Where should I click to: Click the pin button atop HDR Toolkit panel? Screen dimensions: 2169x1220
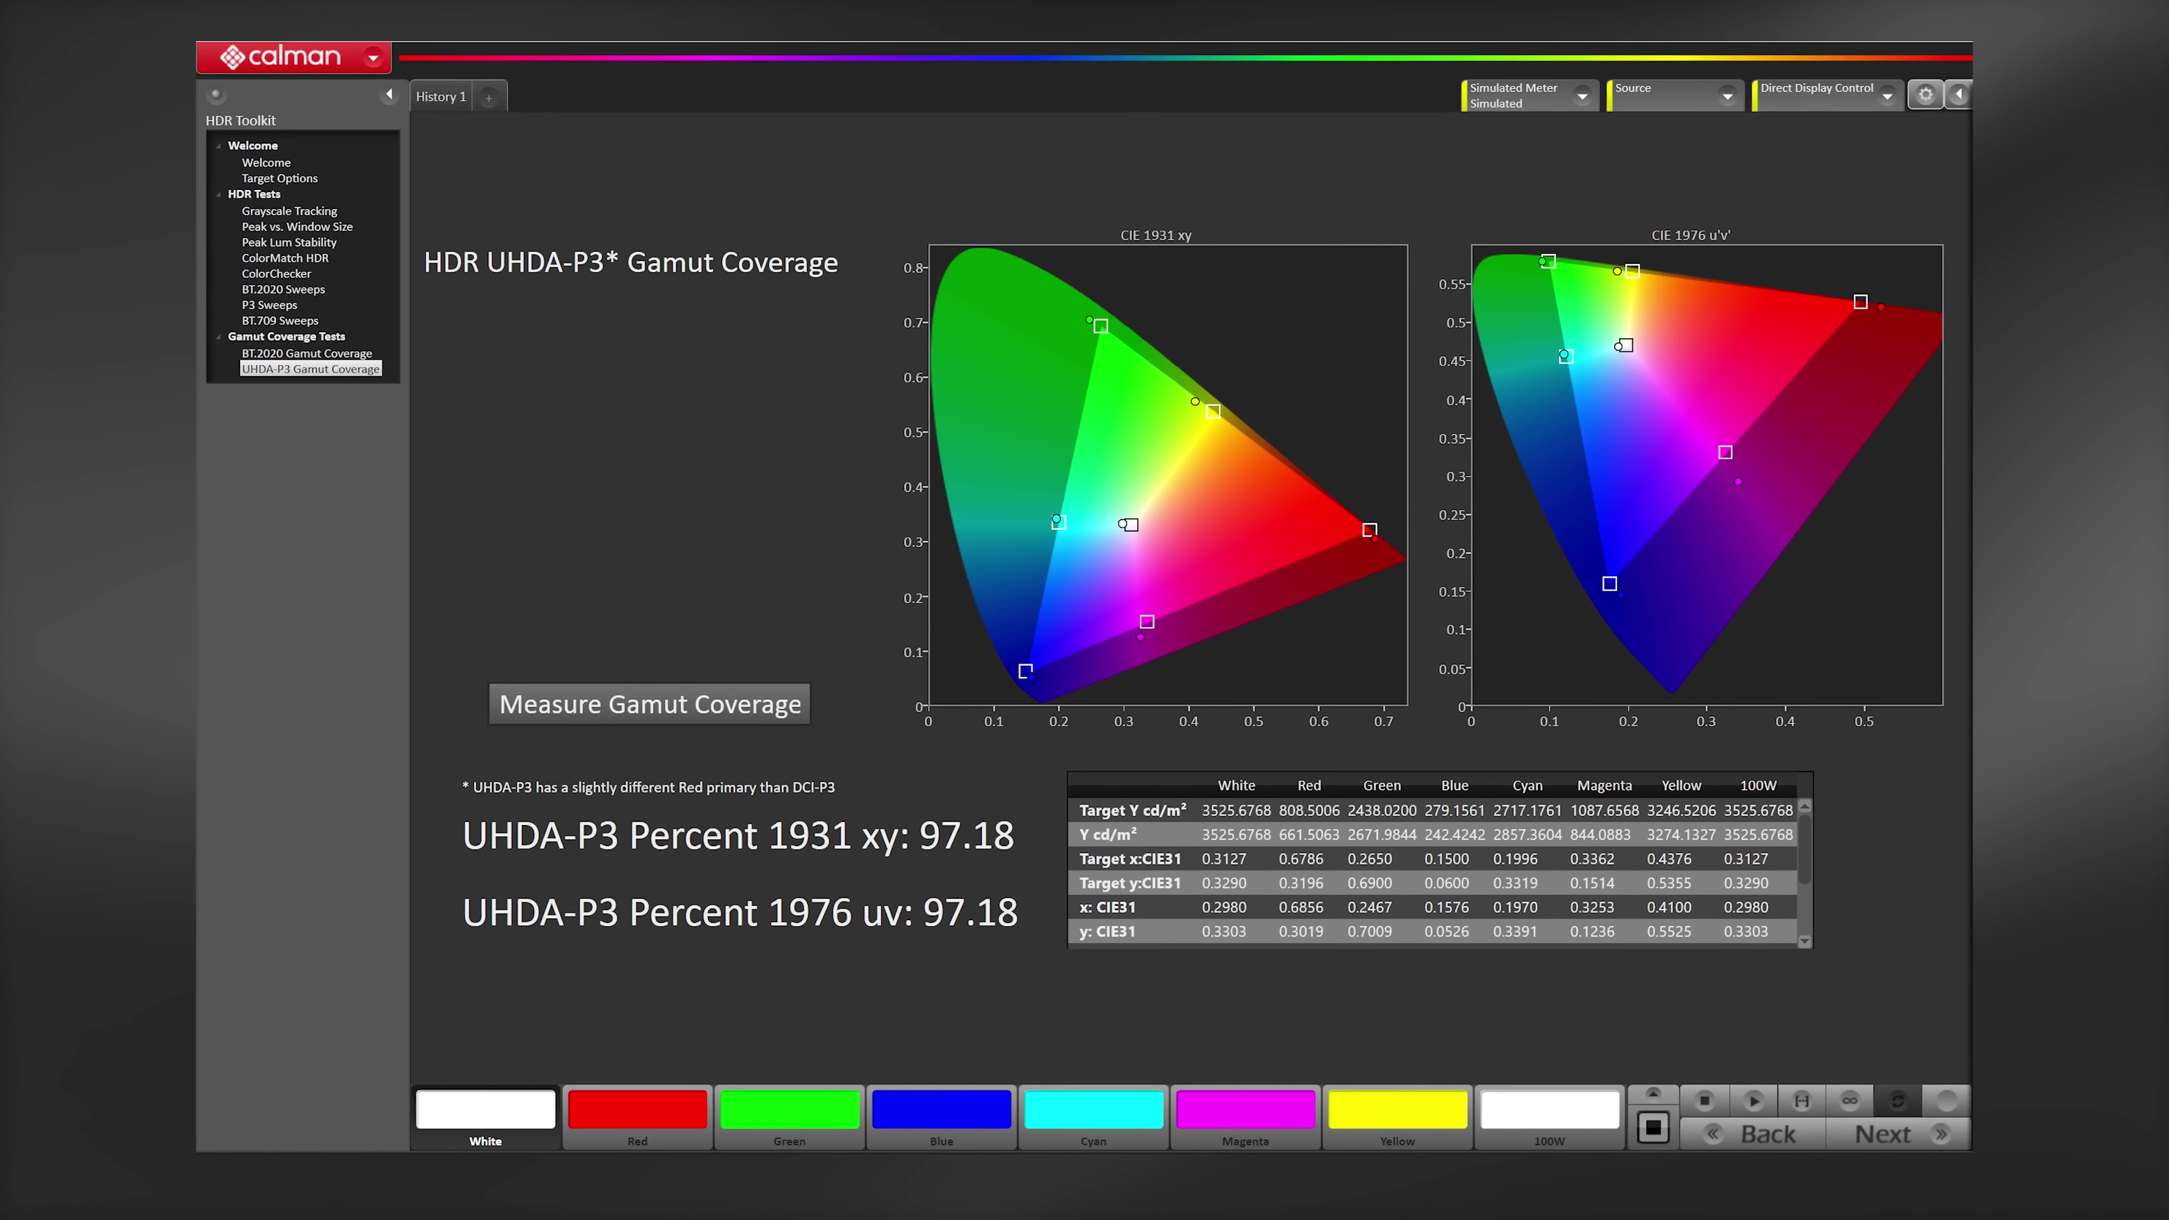pyautogui.click(x=216, y=94)
